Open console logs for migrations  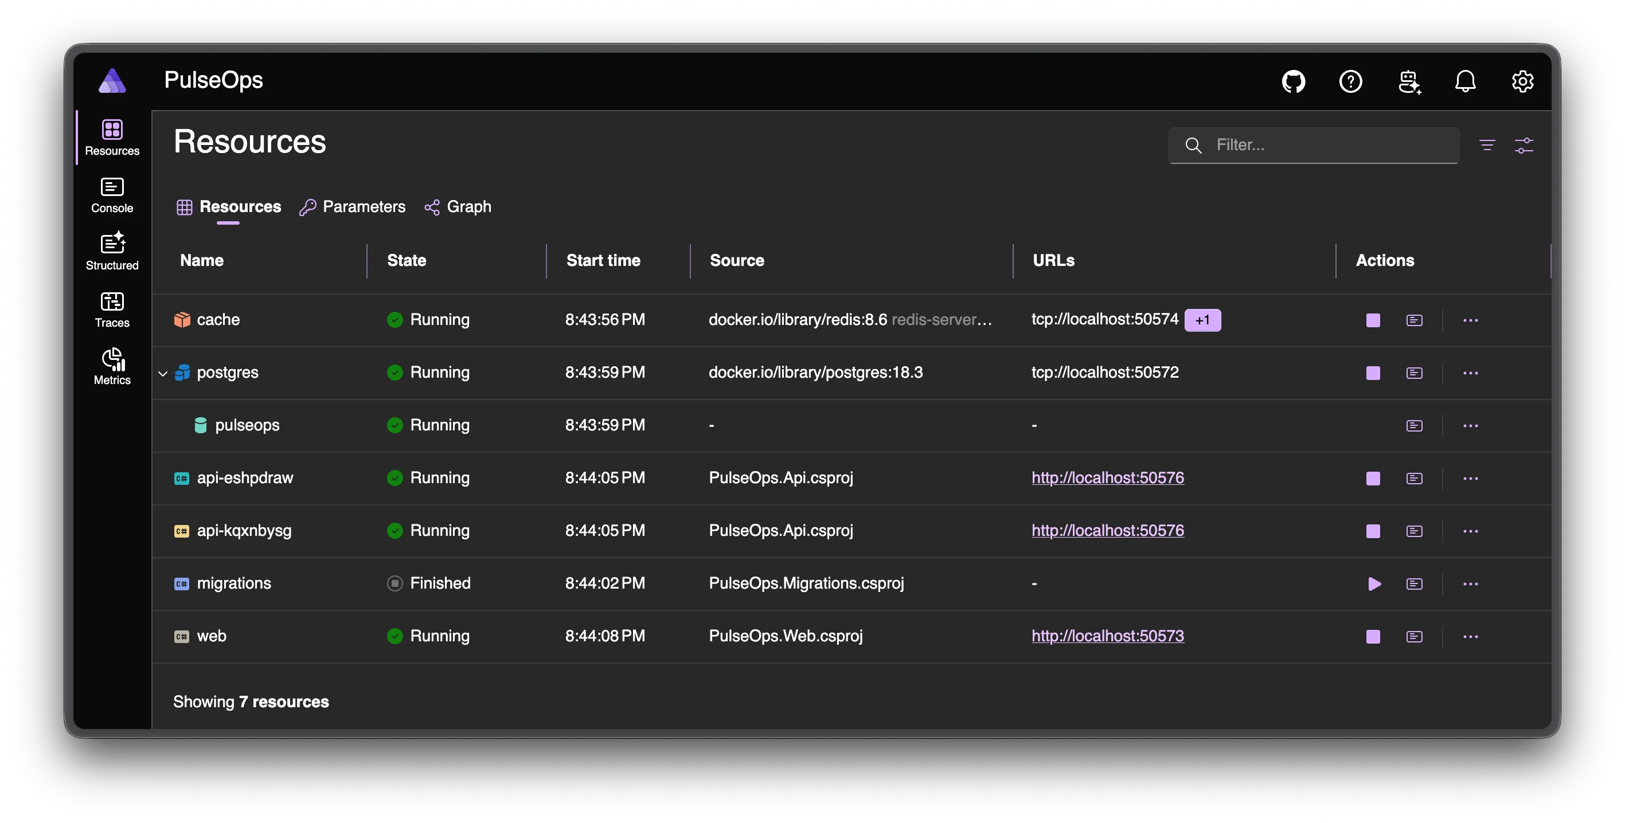[x=1415, y=584]
